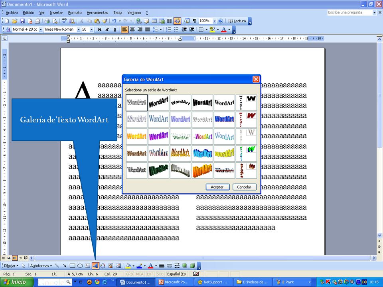Open the Times New Roman font dropdown

point(79,30)
